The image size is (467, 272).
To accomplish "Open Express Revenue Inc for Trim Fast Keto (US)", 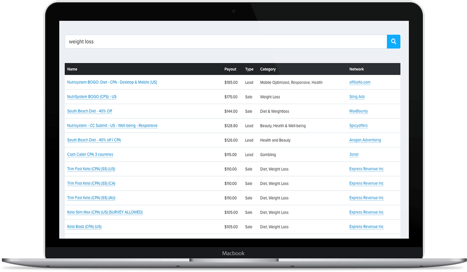I will tap(366, 169).
